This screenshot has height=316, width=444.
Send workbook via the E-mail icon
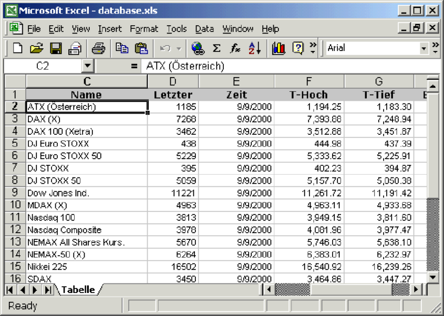[x=75, y=48]
